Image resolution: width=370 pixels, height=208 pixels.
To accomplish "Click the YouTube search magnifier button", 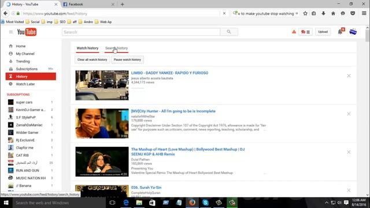I will point(229,32).
